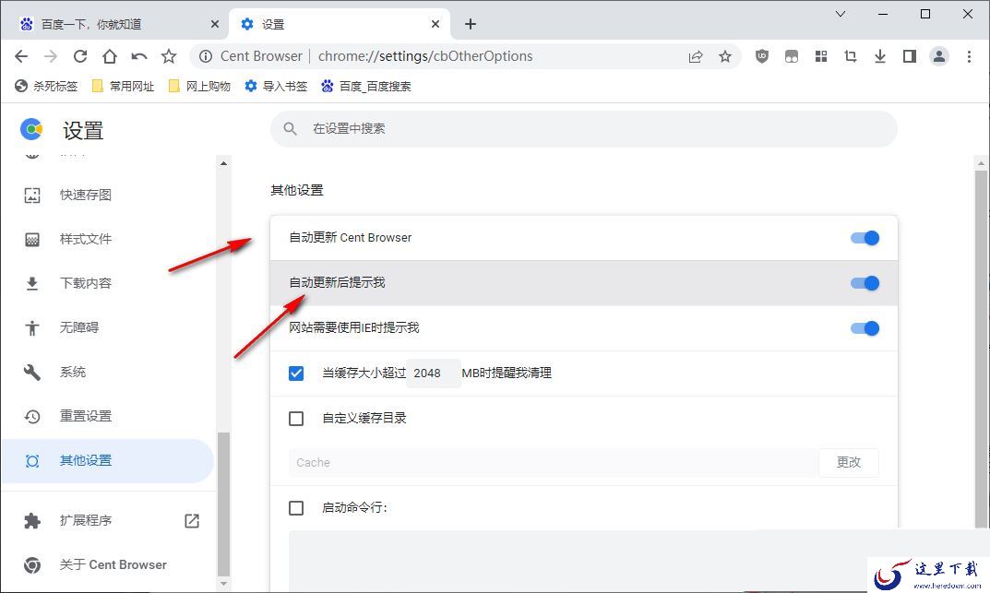The width and height of the screenshot is (990, 593).
Task: Select 其他设置 in the sidebar
Action: click(x=107, y=461)
